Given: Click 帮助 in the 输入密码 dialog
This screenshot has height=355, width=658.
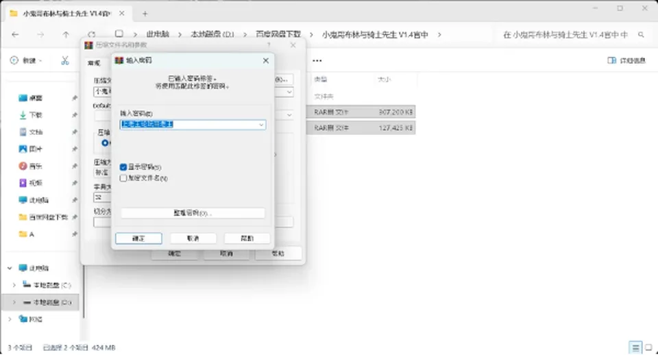Looking at the screenshot, I should point(247,238).
